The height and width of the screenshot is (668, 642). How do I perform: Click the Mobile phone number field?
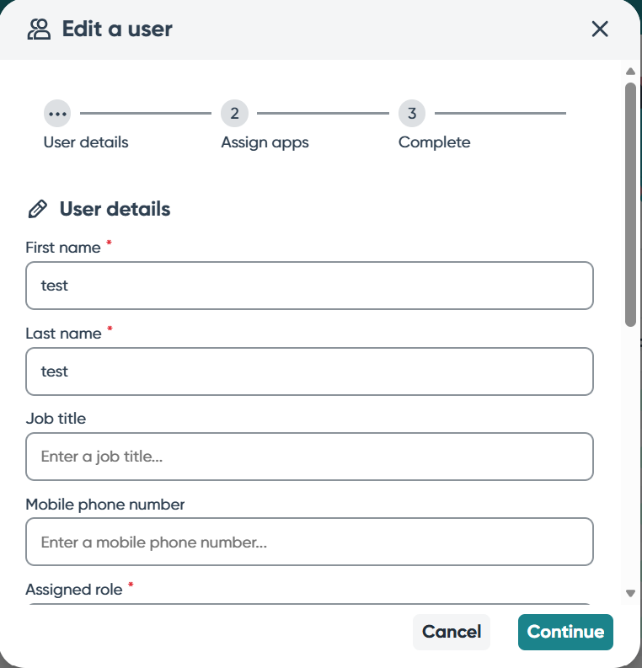(x=309, y=542)
